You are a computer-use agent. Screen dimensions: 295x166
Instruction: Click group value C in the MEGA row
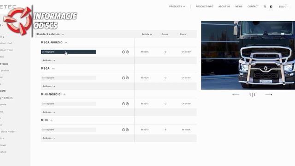[x=165, y=78]
